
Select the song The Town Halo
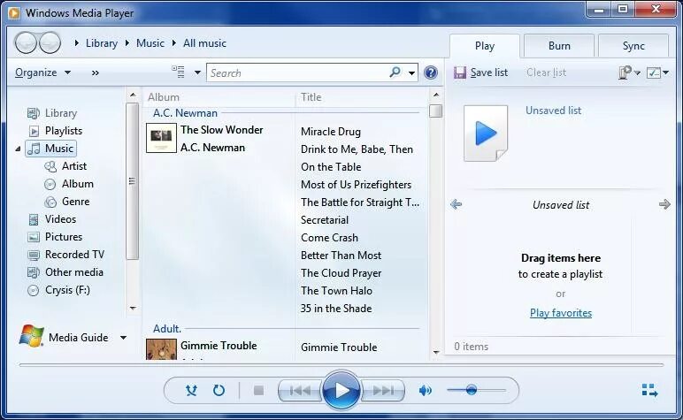coord(336,291)
